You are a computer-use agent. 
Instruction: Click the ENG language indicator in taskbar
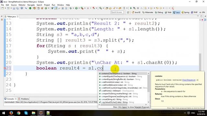tap(193, 113)
